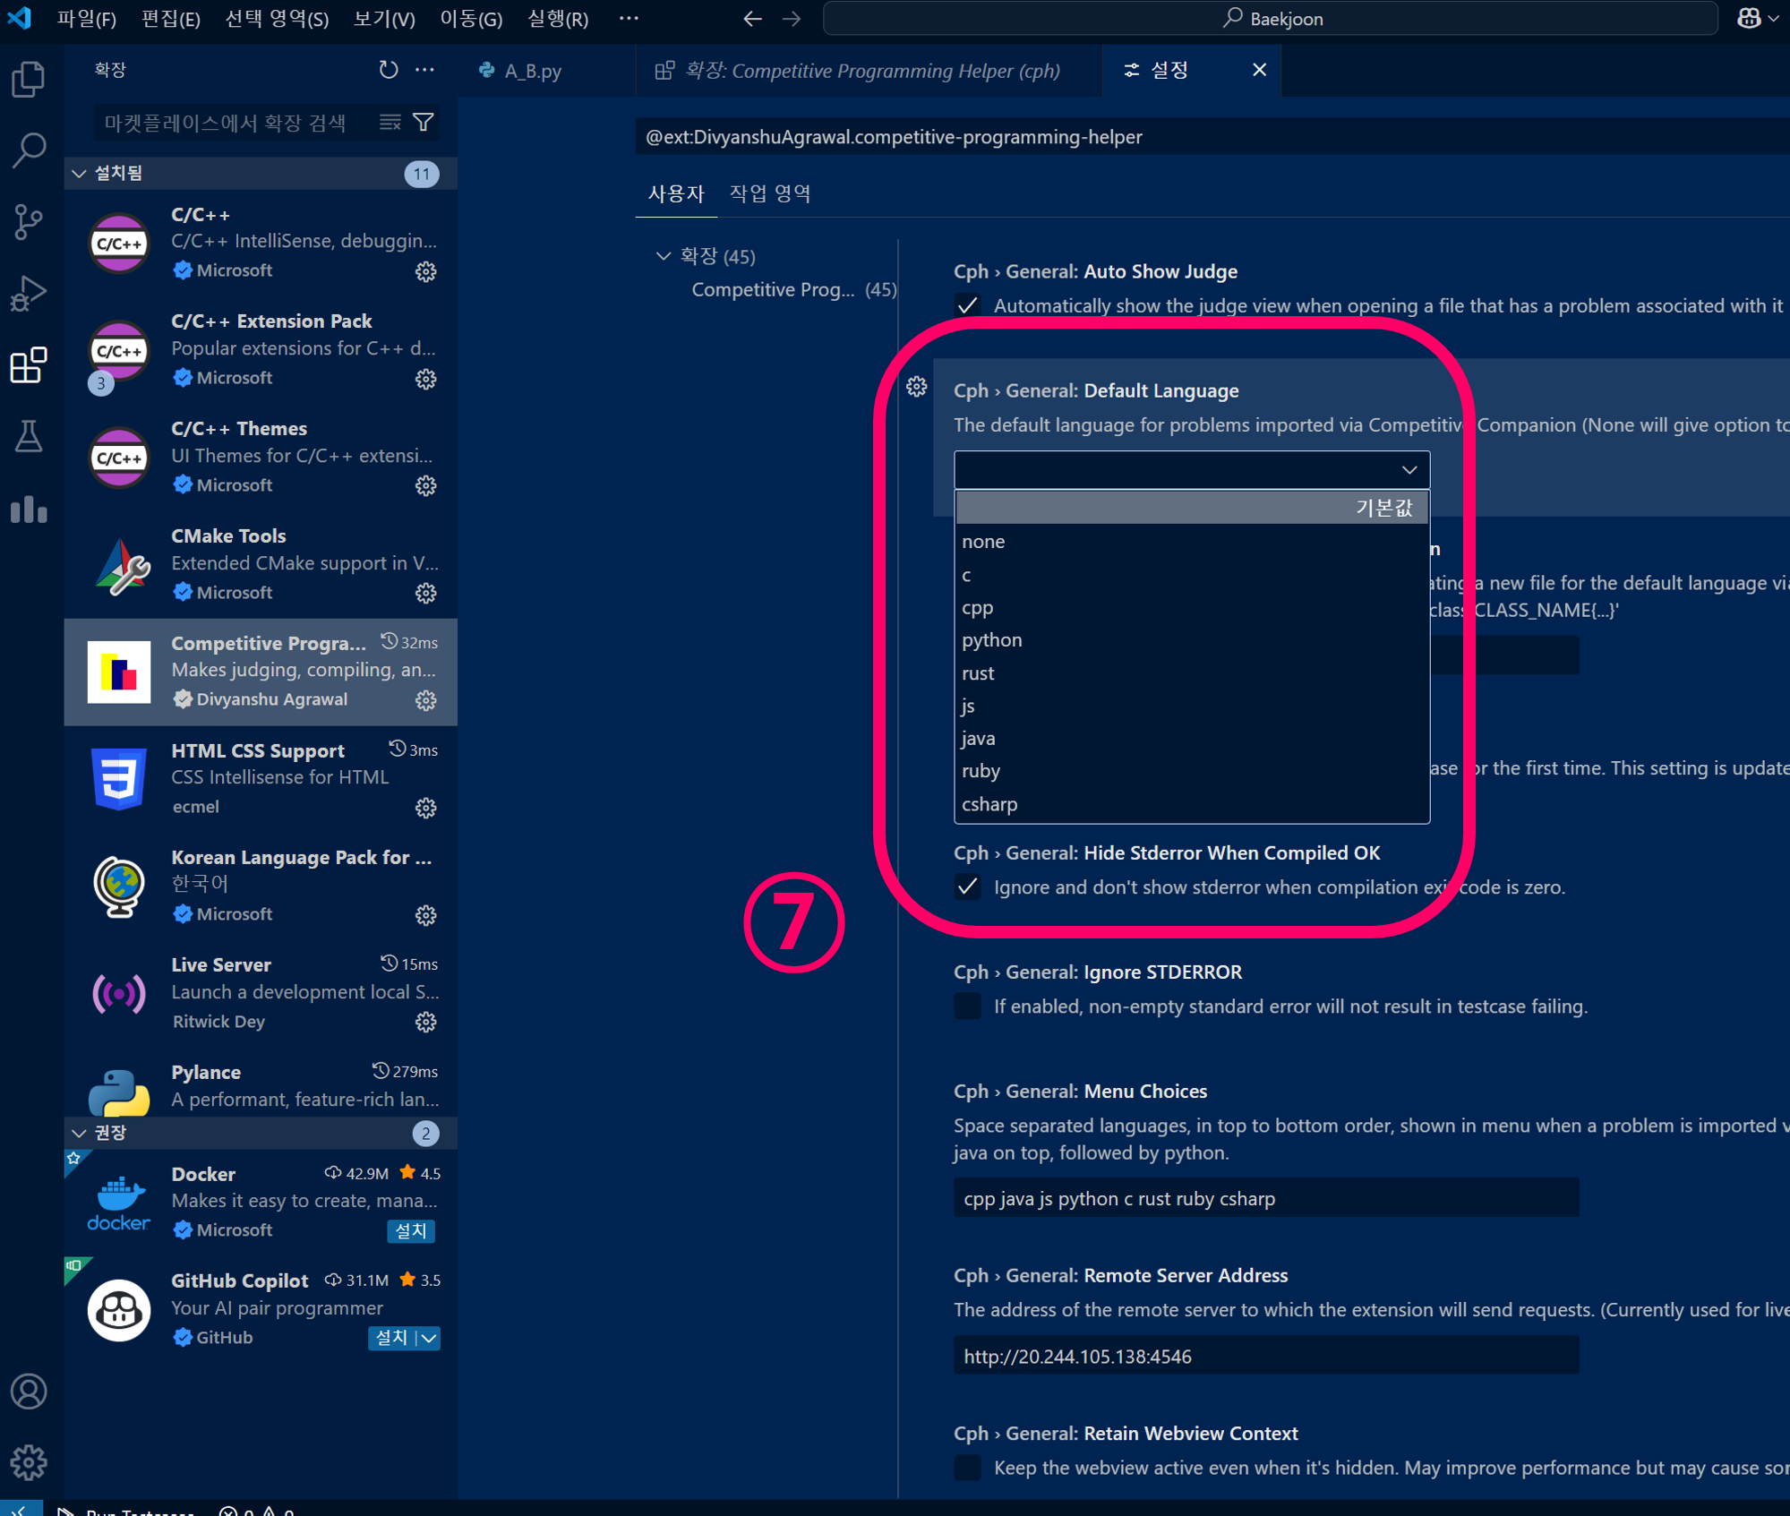Switch to the A_B.py editor tab
This screenshot has height=1516, width=1790.
click(x=532, y=71)
